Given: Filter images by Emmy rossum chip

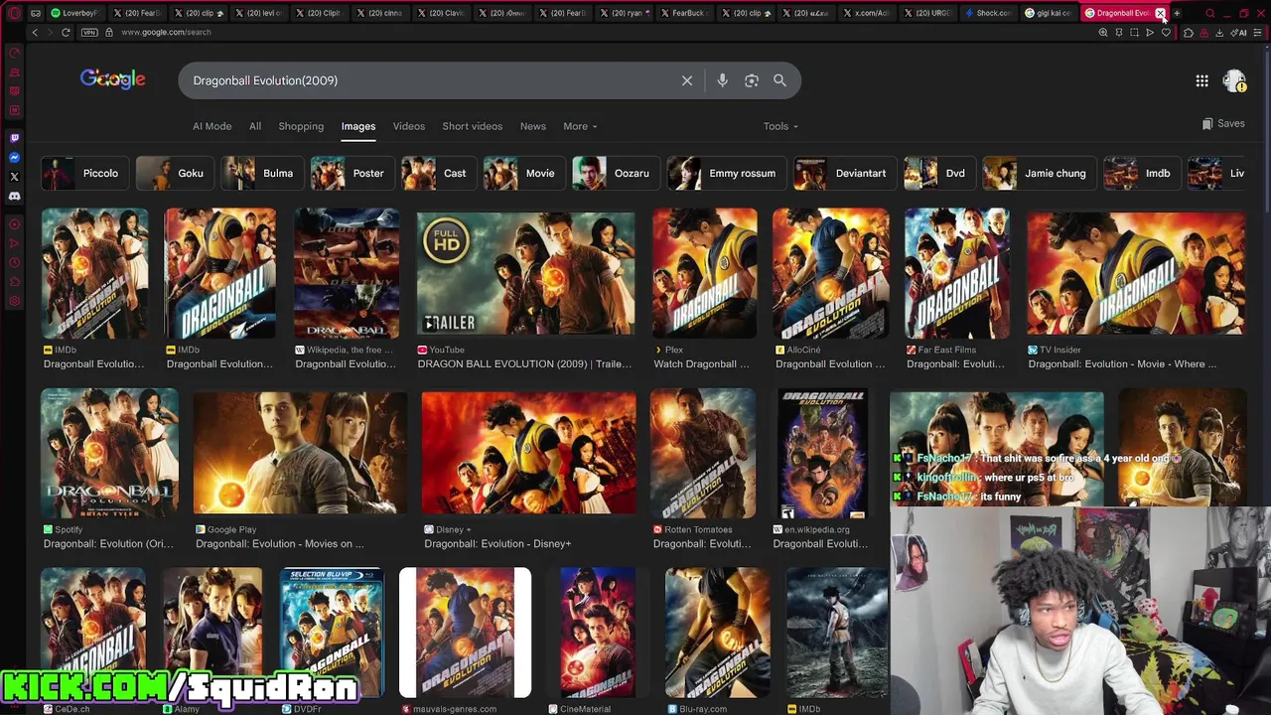Looking at the screenshot, I should click(x=726, y=173).
